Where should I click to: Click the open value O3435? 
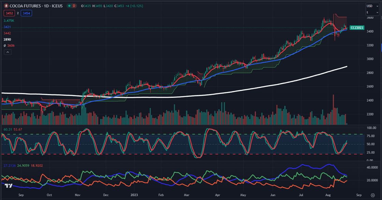pyautogui.click(x=86, y=6)
